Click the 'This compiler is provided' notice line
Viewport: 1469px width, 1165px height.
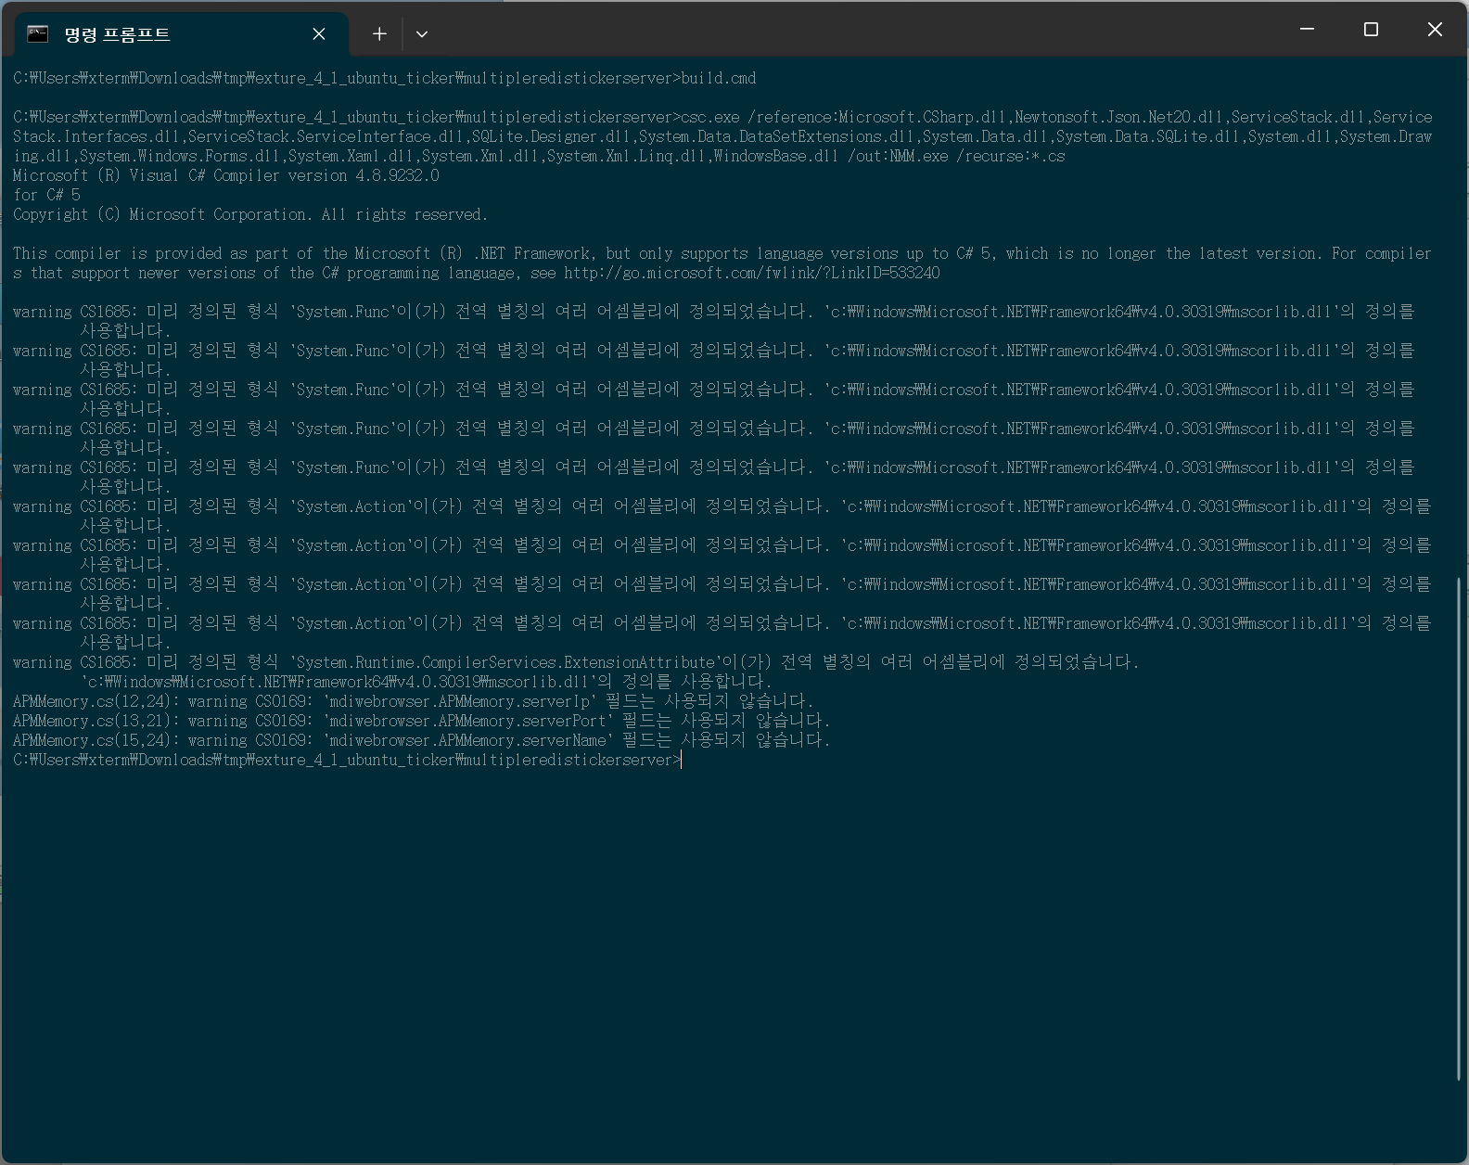(722, 262)
